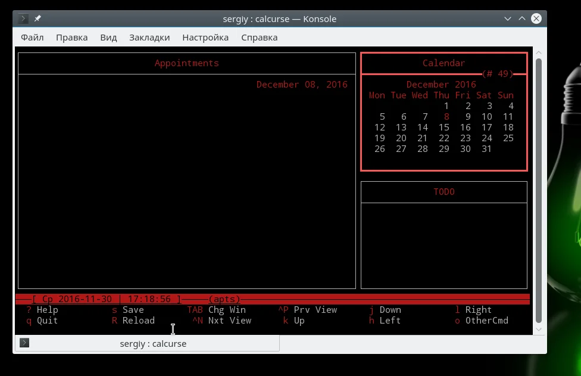Close the Konsole window
The width and height of the screenshot is (581, 376).
(x=536, y=18)
